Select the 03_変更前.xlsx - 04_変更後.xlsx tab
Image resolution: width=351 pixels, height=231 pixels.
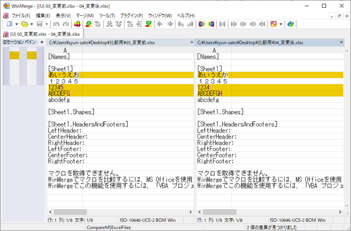[x=42, y=34]
